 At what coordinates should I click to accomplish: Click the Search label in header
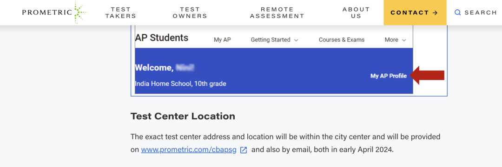[x=481, y=13]
